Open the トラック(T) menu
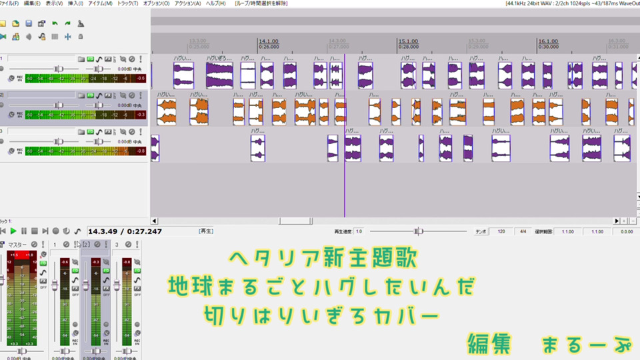Viewport: 640px width, 360px height. (x=127, y=3)
